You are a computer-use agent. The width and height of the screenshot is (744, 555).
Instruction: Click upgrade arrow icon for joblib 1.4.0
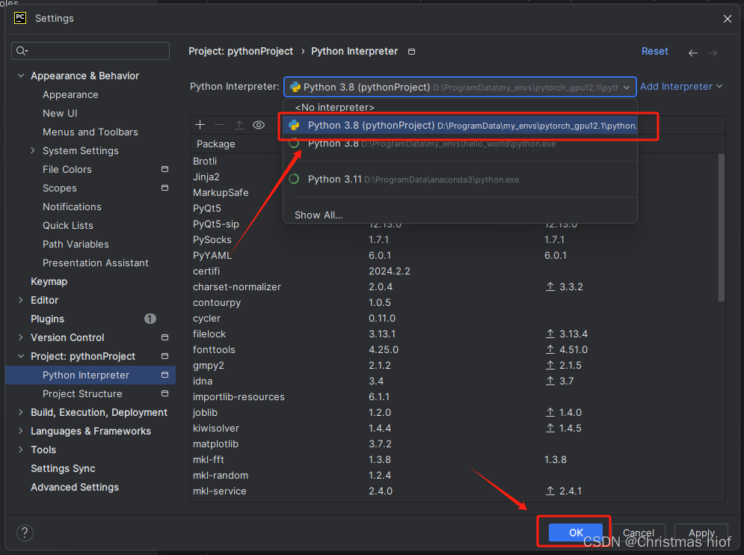click(x=550, y=412)
